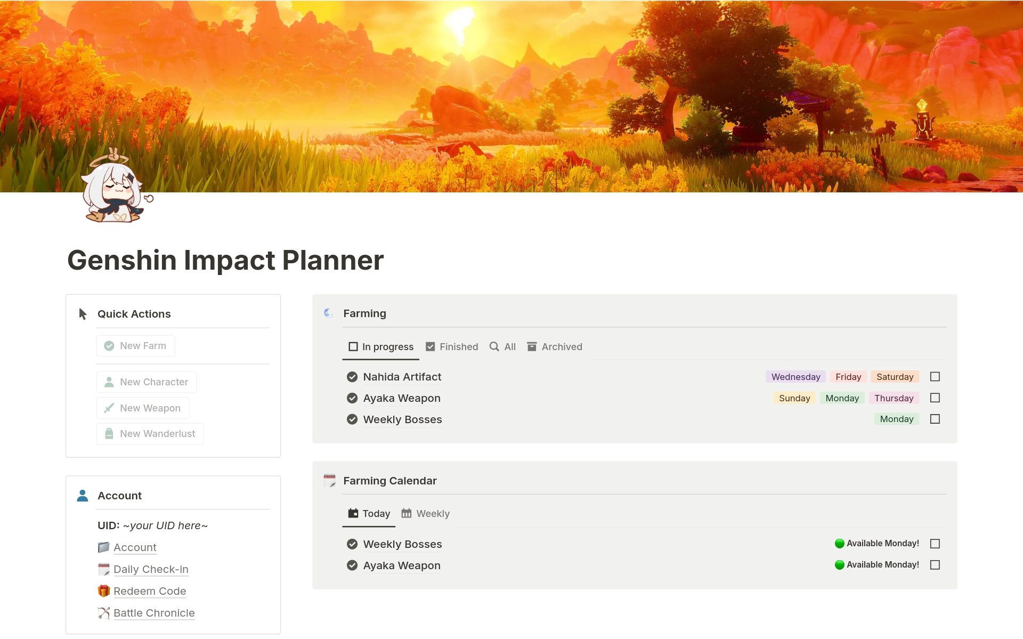
Task: Click the archive box icon beside Archived
Action: point(532,346)
